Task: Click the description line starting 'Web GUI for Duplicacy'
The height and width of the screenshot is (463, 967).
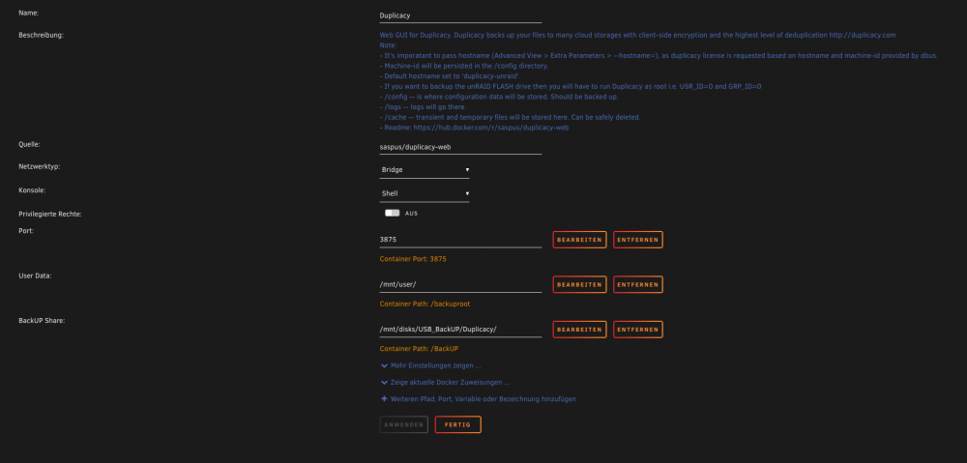Action: tap(637, 35)
